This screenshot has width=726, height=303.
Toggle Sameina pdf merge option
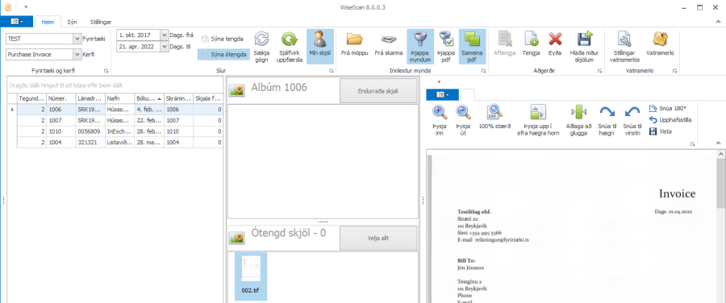point(472,47)
